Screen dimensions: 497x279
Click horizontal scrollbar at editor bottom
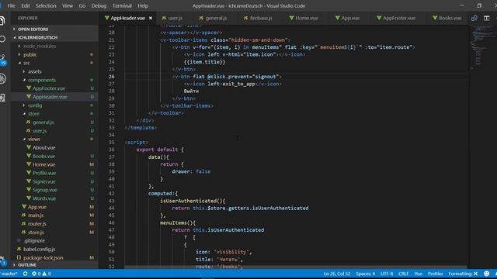click(x=295, y=267)
